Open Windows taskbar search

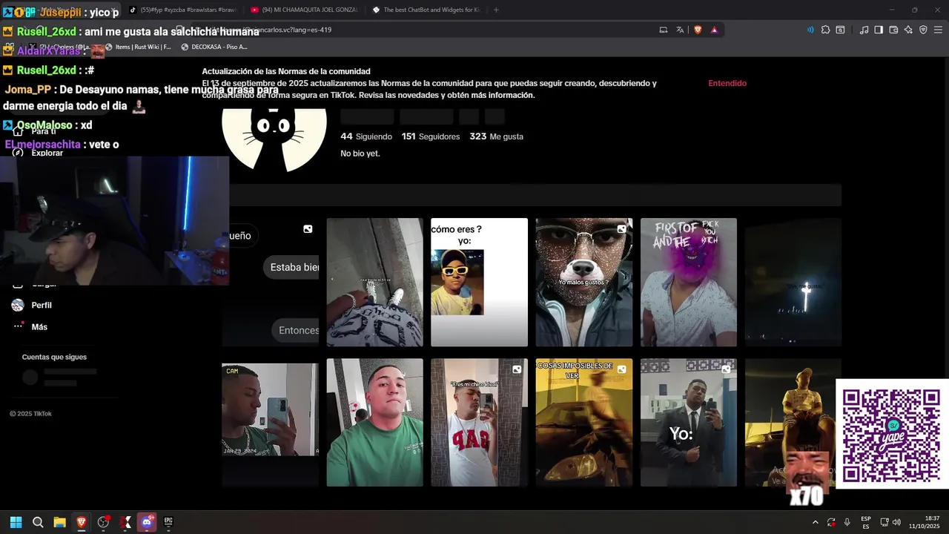click(x=38, y=522)
